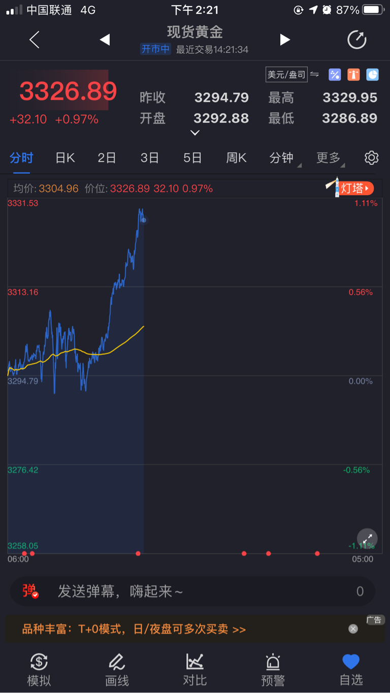
Task: Switch to the 日K tab
Action: (x=65, y=158)
